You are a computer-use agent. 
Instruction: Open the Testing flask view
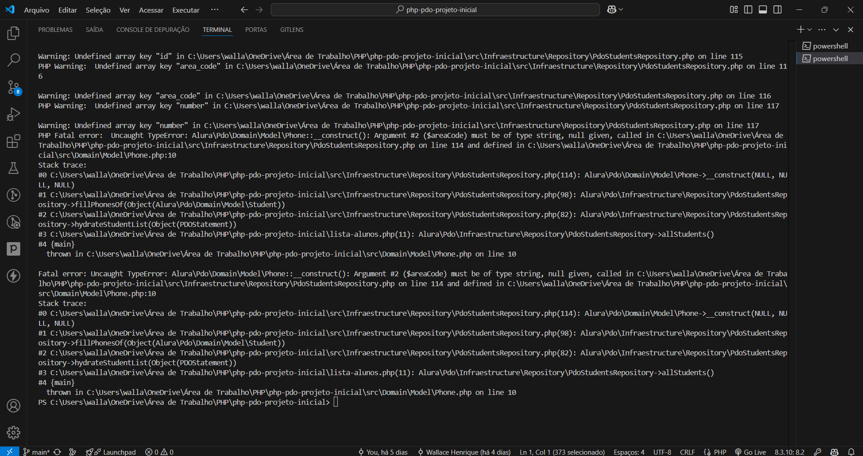[13, 168]
